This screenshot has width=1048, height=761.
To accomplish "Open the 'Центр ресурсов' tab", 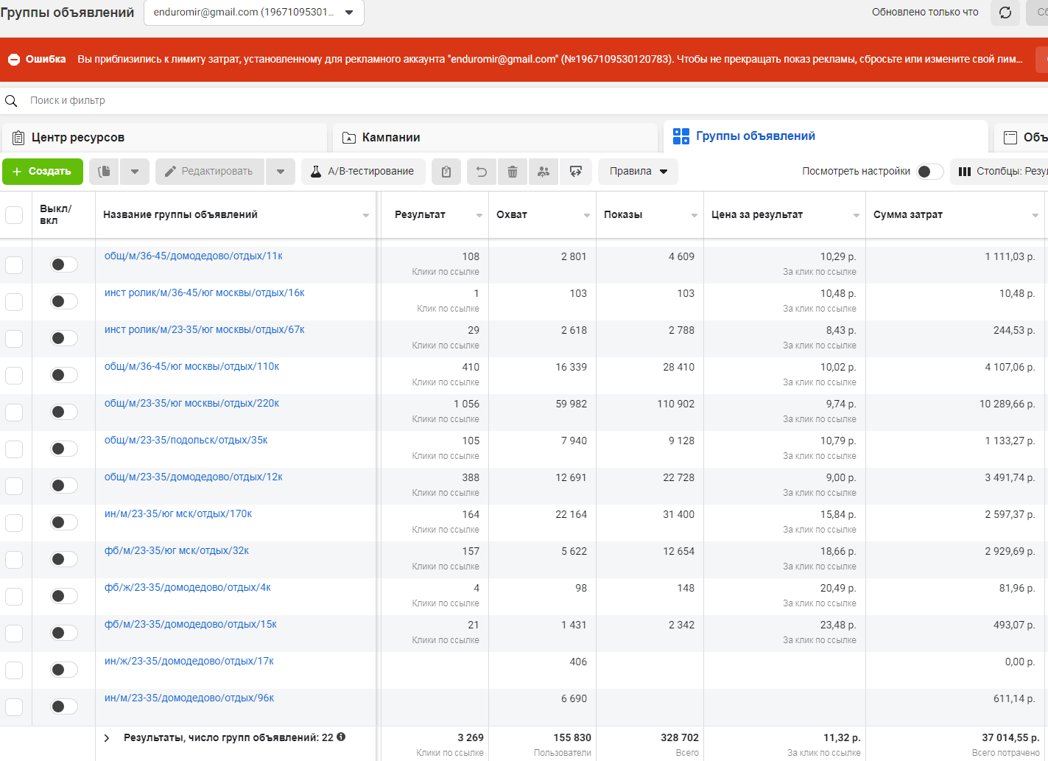I will [x=77, y=138].
